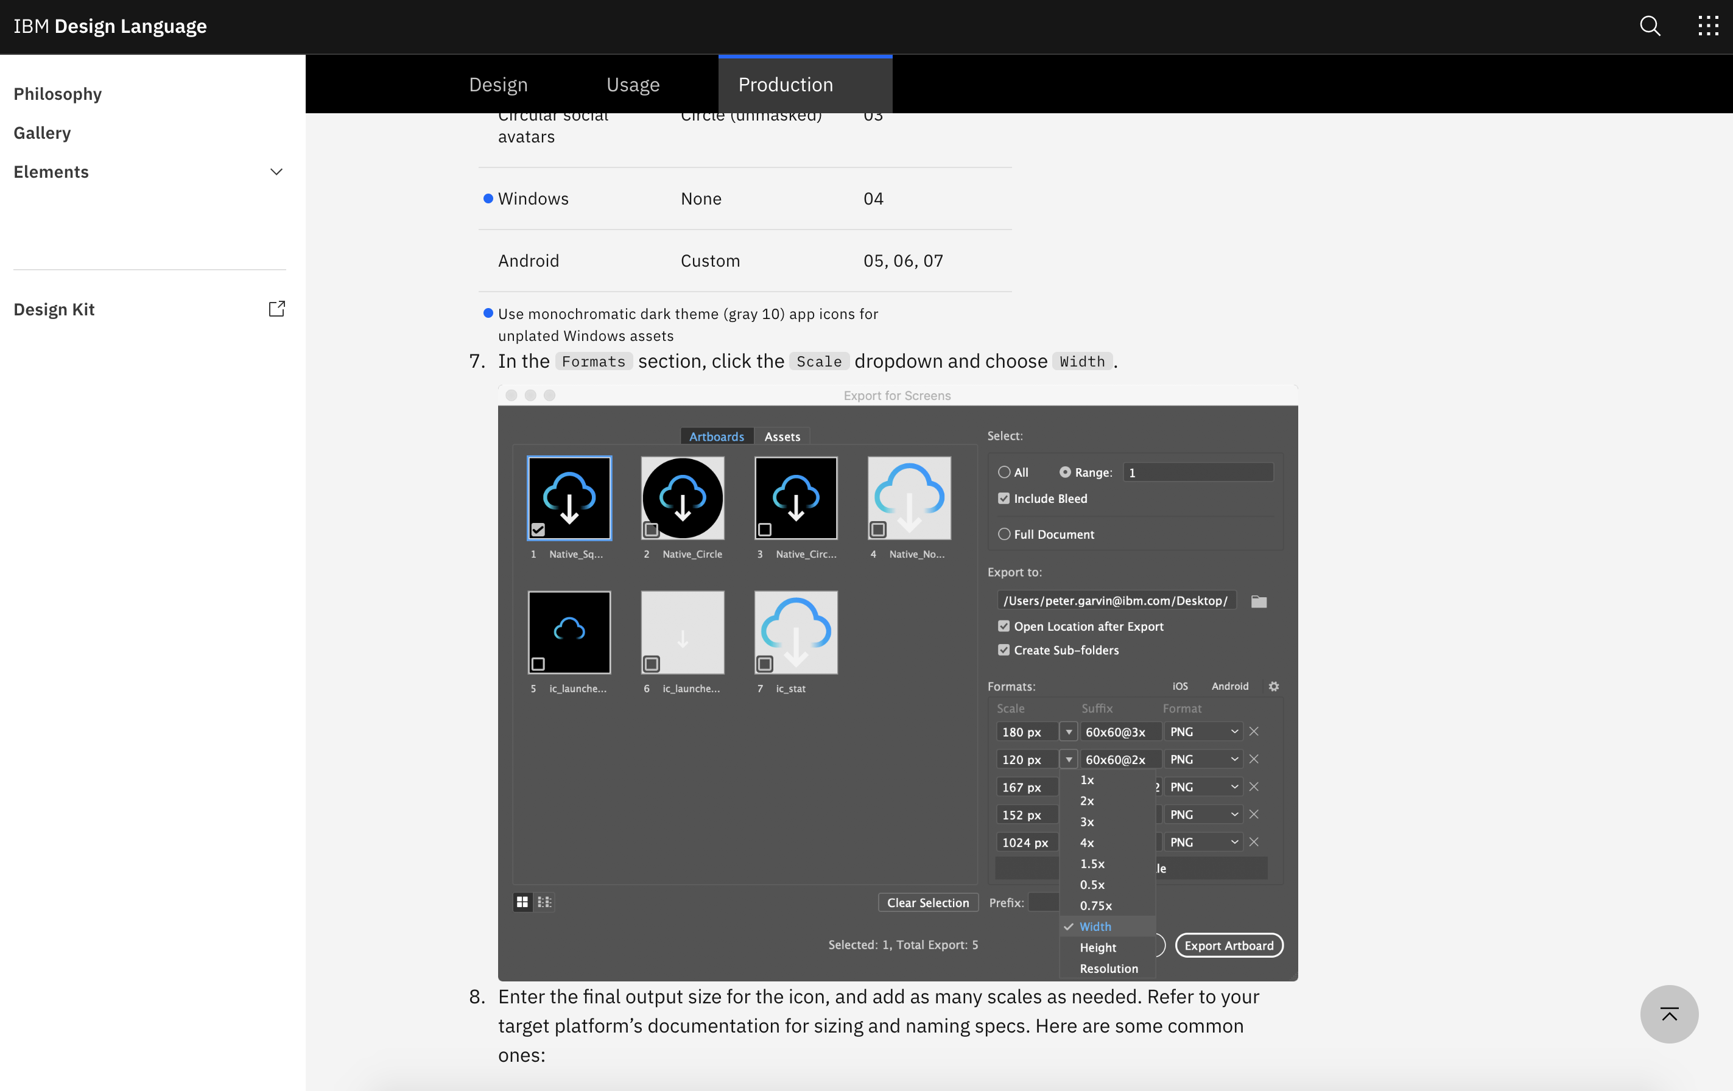The width and height of the screenshot is (1733, 1091).
Task: Click the Range input field
Action: (x=1198, y=472)
